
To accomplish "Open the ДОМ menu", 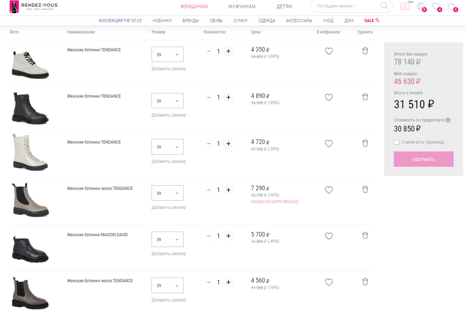I will point(349,21).
